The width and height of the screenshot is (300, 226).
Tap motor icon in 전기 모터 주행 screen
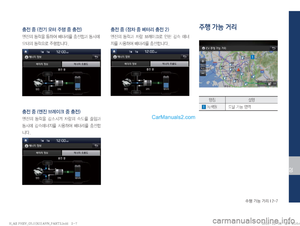tap(59, 83)
